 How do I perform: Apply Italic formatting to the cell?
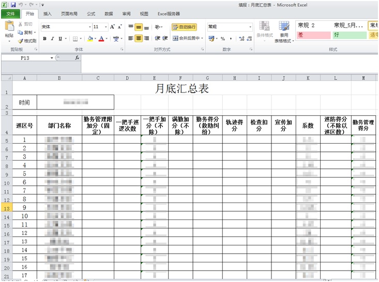(52, 39)
